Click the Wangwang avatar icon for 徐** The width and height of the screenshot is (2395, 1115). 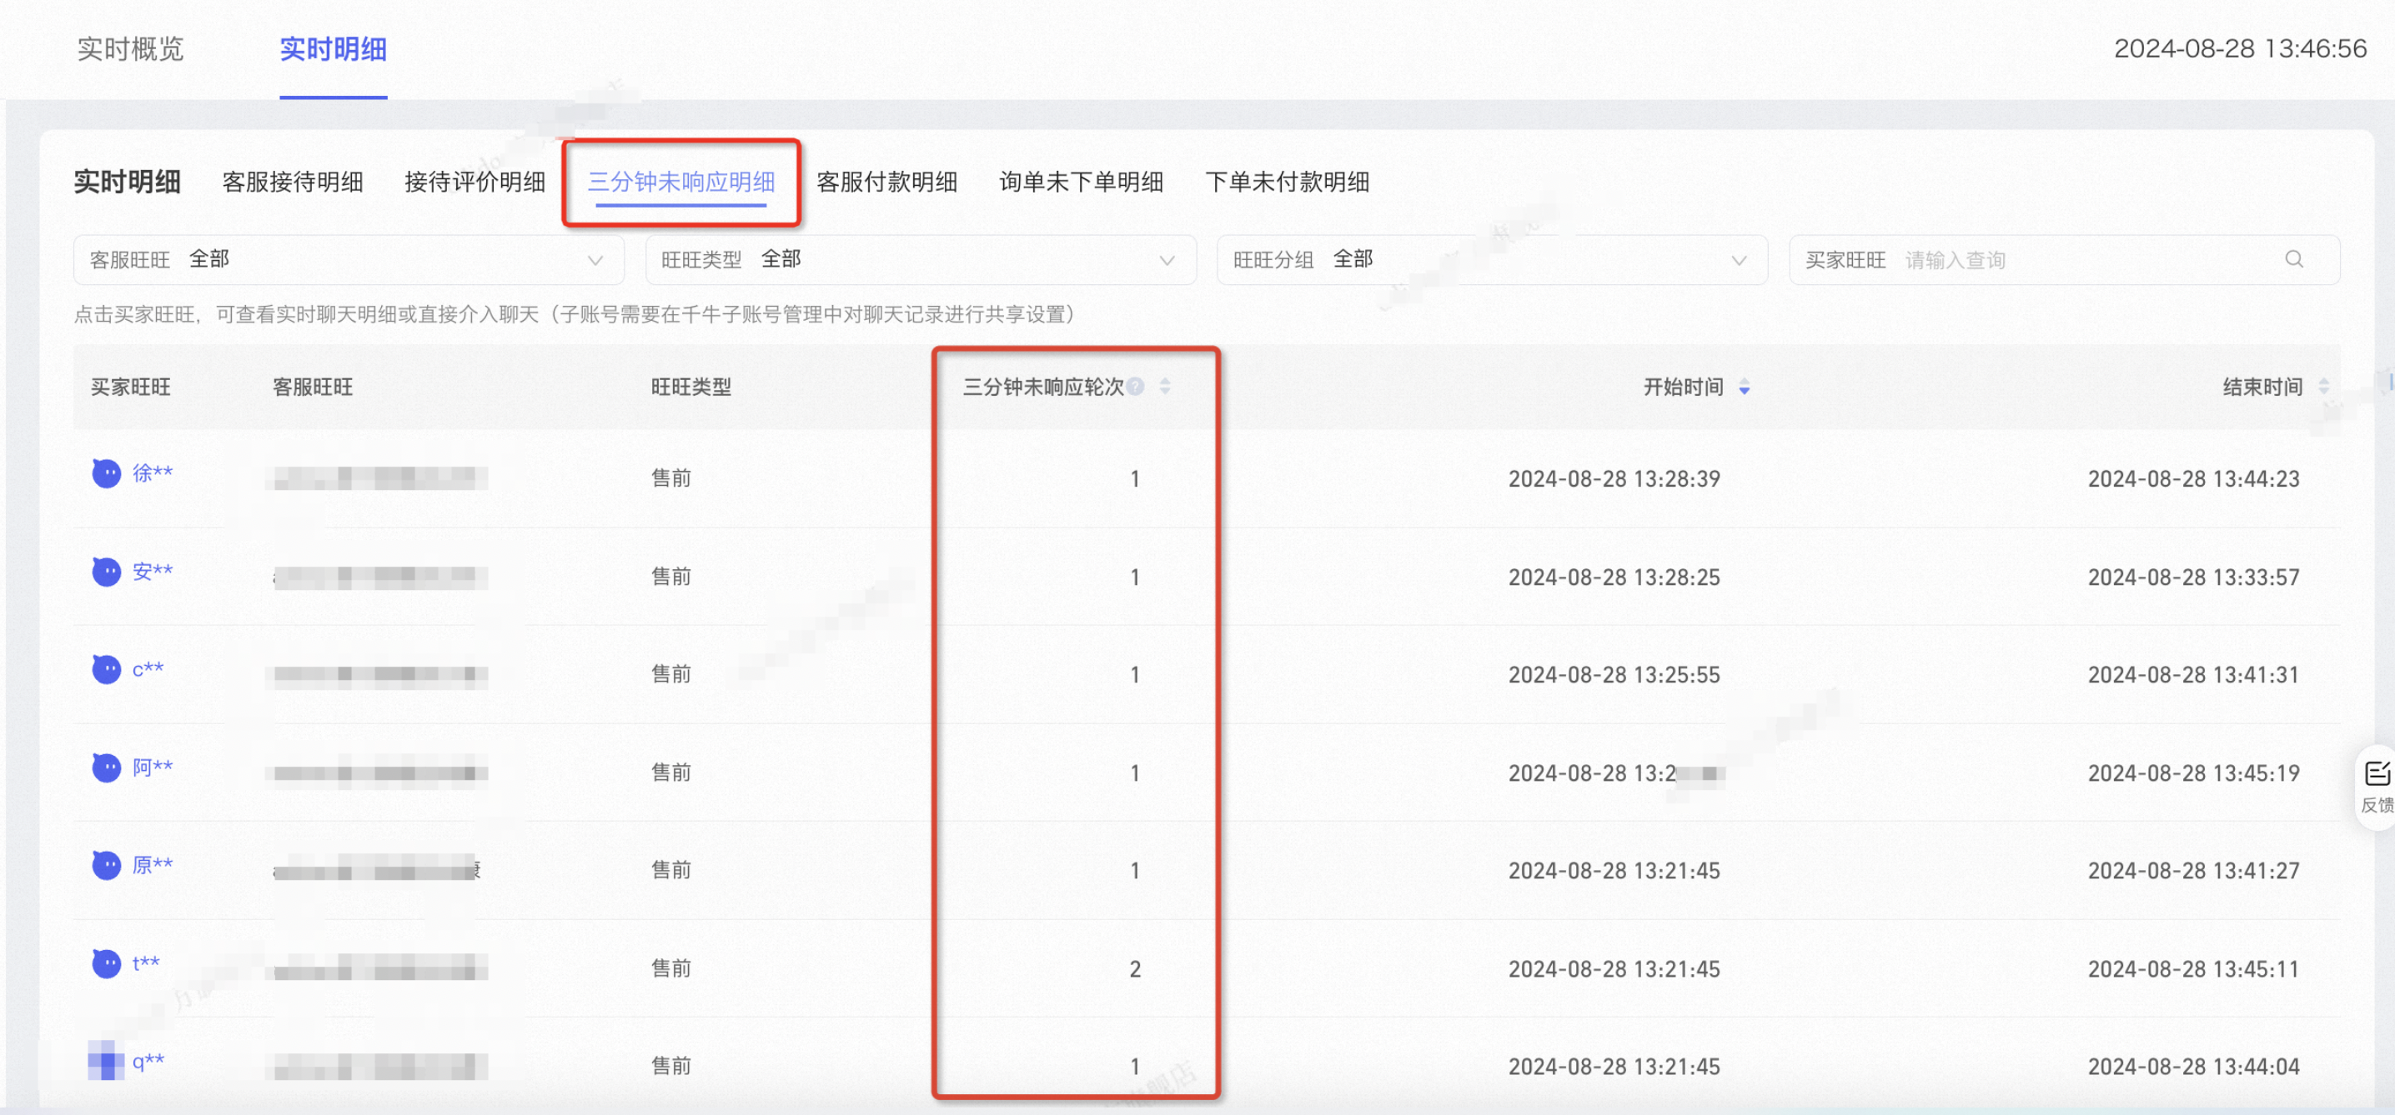click(x=106, y=474)
